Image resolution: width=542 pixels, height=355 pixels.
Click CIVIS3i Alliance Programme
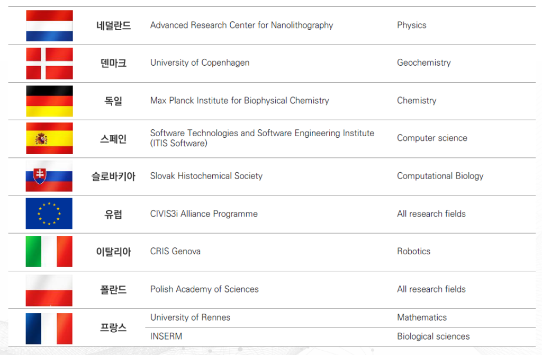(204, 214)
